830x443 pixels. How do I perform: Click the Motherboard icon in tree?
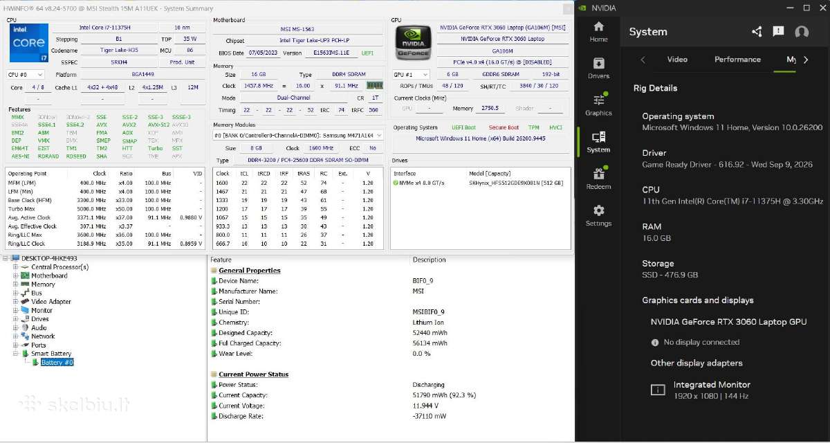click(25, 275)
